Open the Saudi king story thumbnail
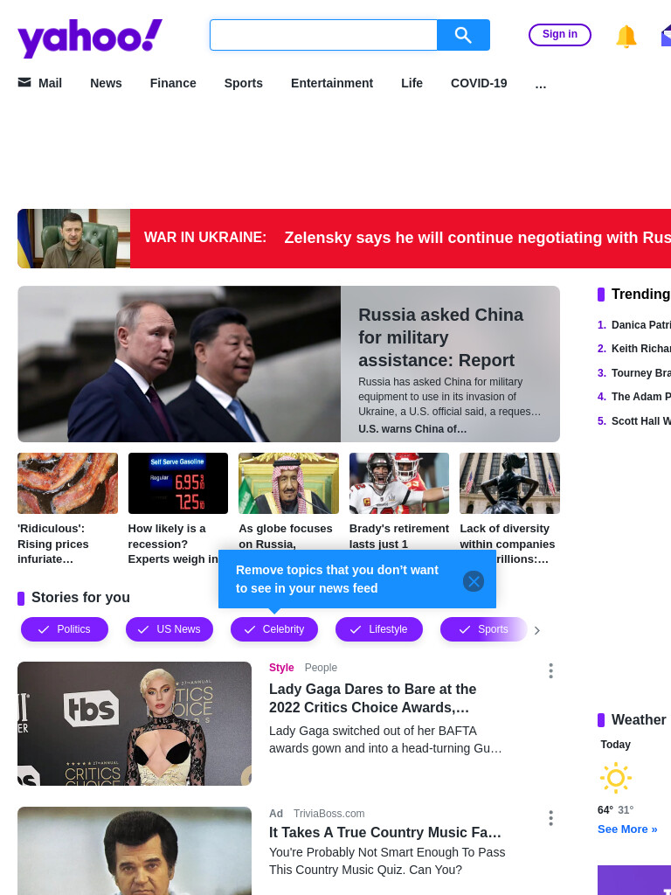This screenshot has height=895, width=671. (x=288, y=483)
